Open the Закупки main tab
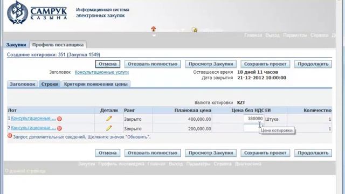This screenshot has width=345, height=194. point(16,45)
